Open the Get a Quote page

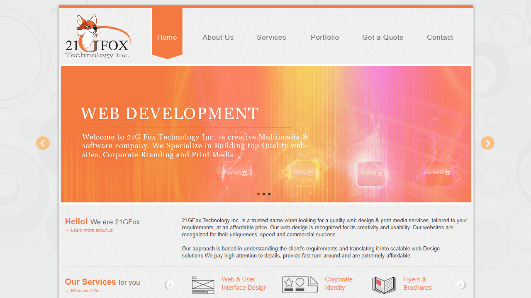coord(383,37)
